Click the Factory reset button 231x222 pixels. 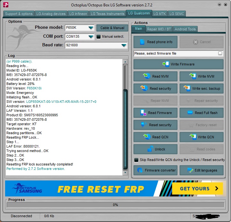[202, 125]
